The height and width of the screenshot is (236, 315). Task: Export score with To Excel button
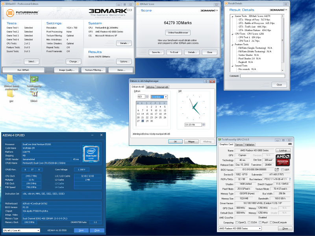coord(174,52)
